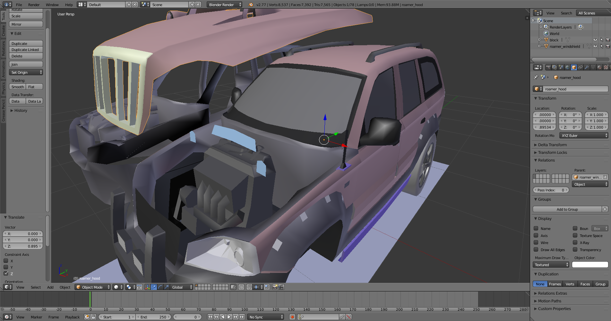Screen dimensions: 611x321
Task: Open the Material properties tab (sphere icon)
Action: coord(599,67)
